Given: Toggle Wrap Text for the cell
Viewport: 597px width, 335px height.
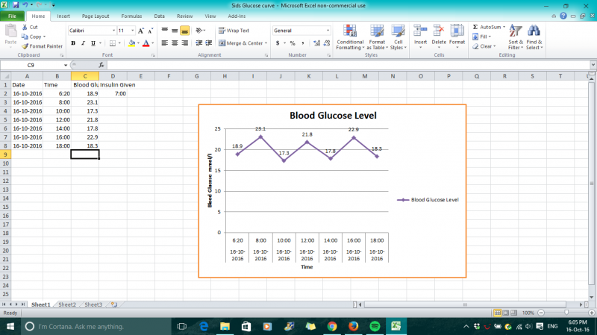Looking at the screenshot, I should coord(234,31).
